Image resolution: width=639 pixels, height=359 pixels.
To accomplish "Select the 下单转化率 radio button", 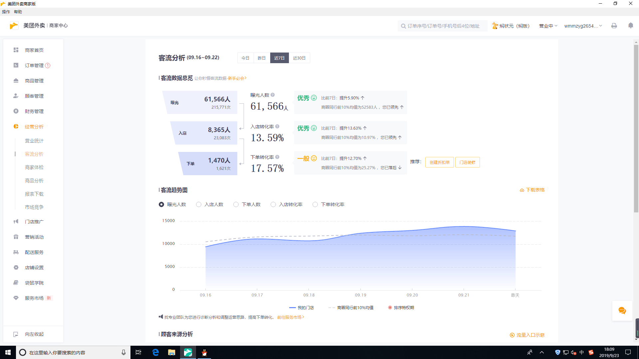I will click(315, 204).
